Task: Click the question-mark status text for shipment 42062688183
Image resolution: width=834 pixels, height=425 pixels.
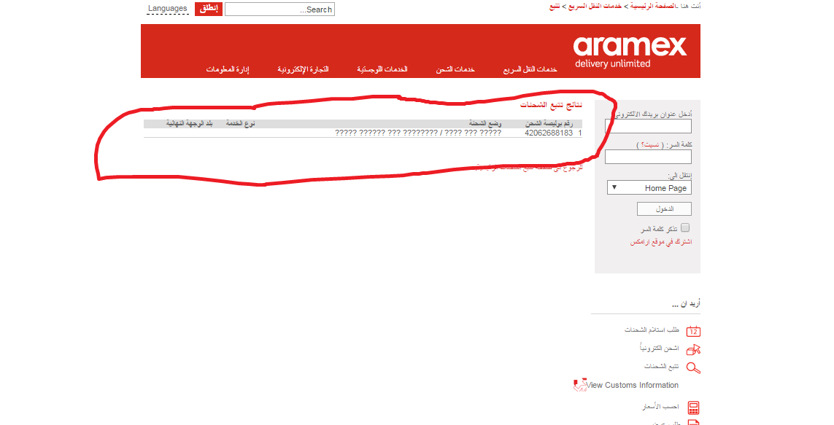Action: pyautogui.click(x=418, y=133)
